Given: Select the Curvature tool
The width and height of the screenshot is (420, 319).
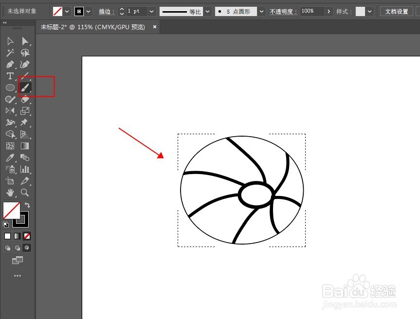Looking at the screenshot, I should (x=25, y=65).
